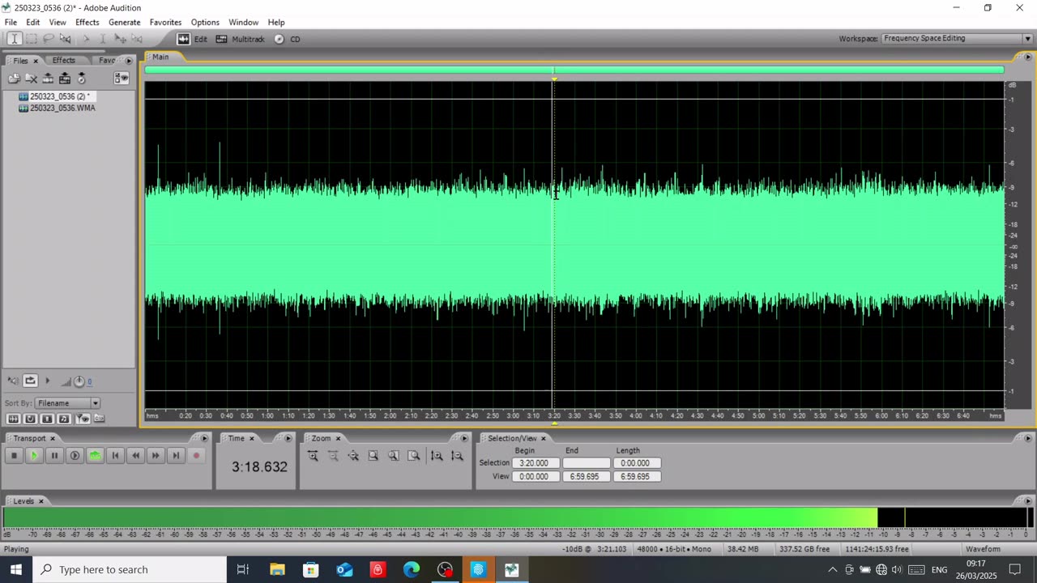1037x583 pixels.
Task: Open Microsoft Edge from the taskbar
Action: coord(412,569)
